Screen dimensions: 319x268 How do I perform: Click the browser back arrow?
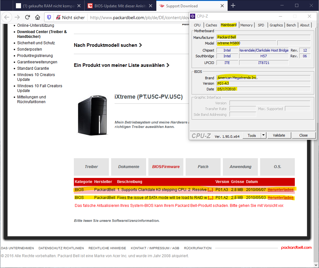pos(7,17)
